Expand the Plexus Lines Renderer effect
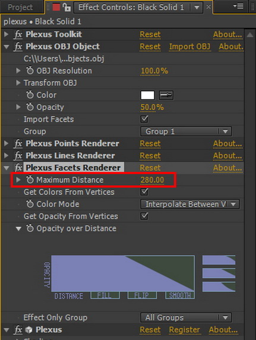 pyautogui.click(x=7, y=156)
